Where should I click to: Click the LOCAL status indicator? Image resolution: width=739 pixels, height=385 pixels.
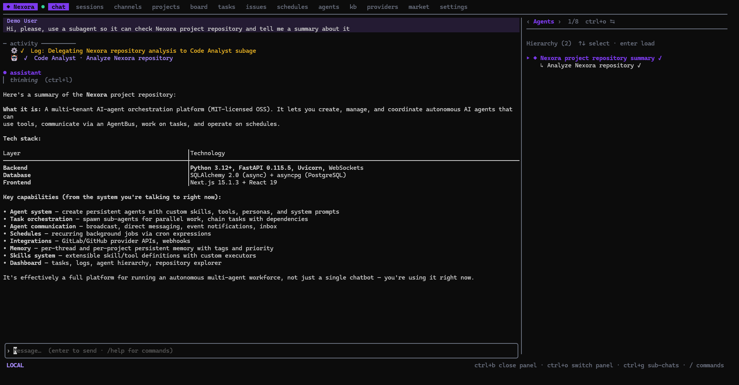point(15,365)
